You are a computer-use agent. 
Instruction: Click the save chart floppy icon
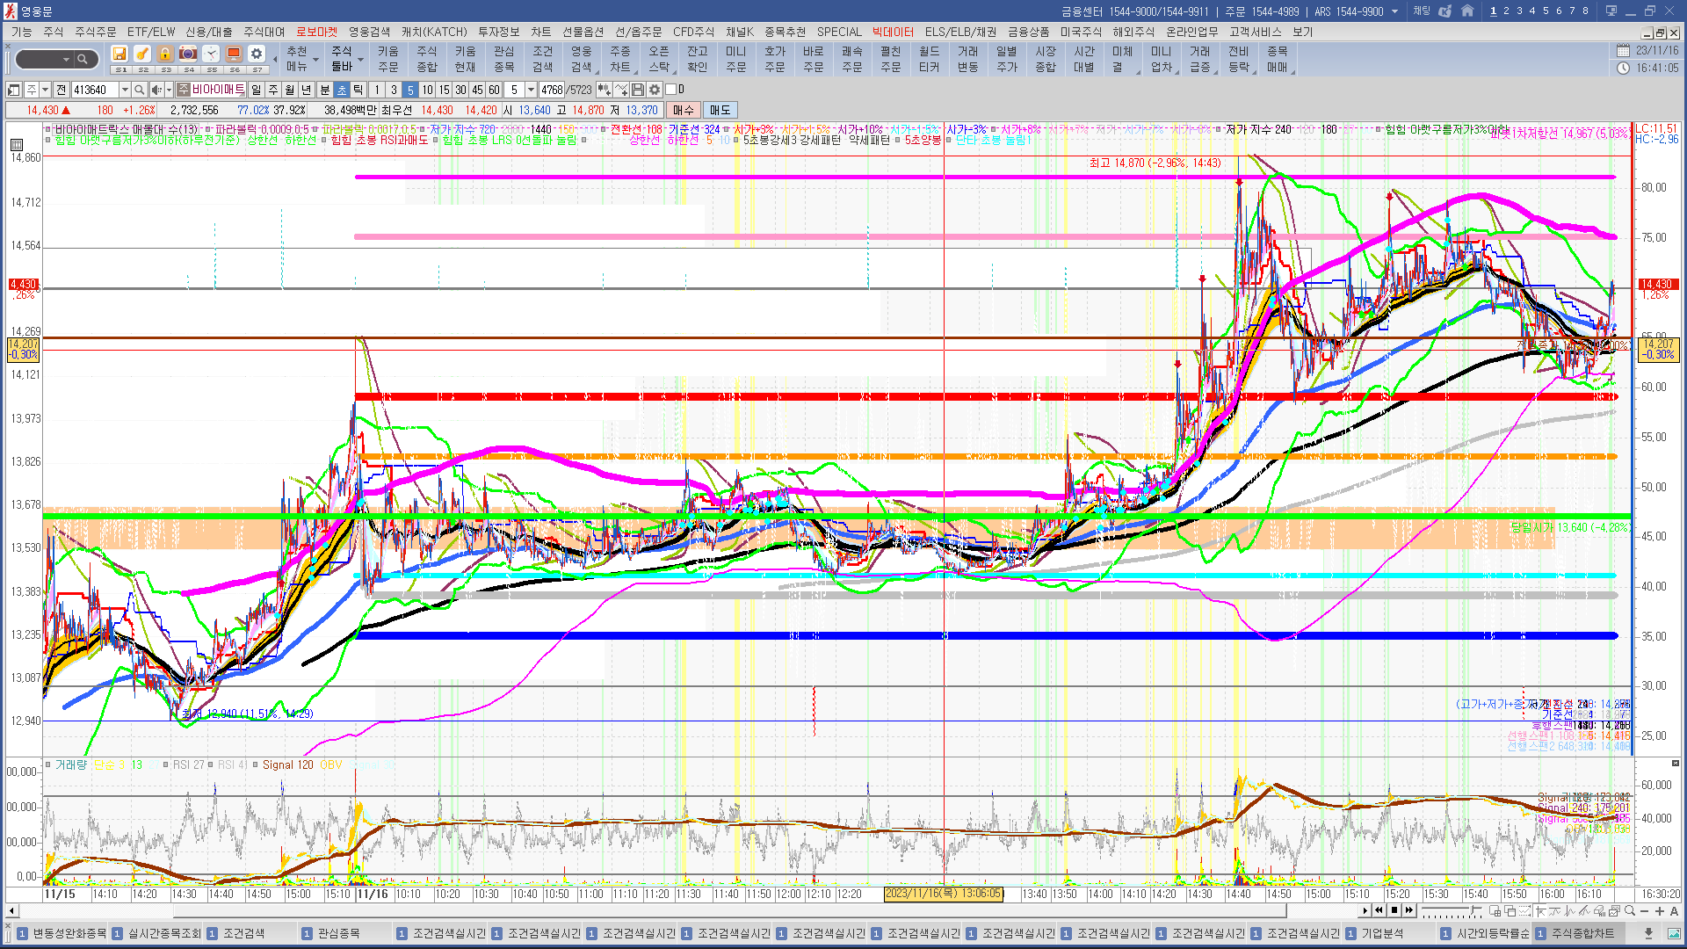(638, 90)
